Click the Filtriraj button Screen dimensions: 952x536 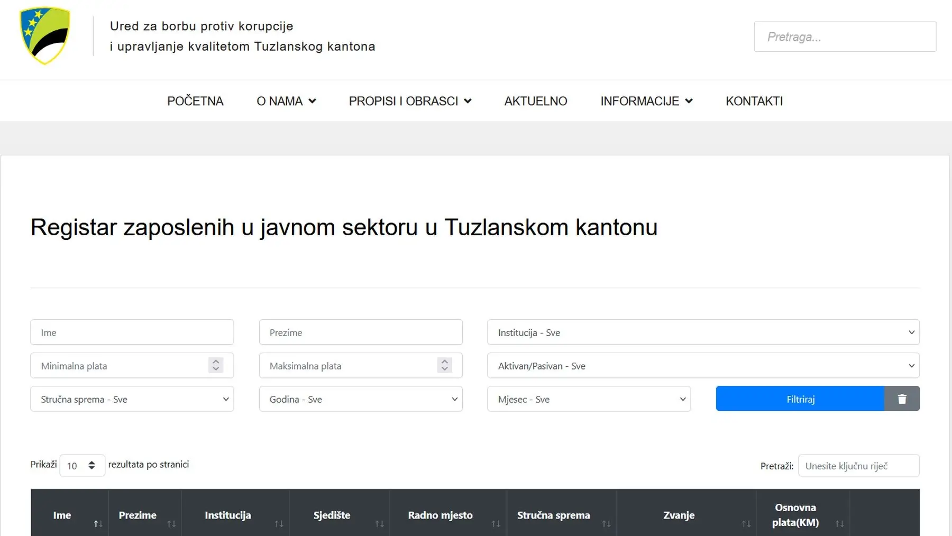pos(800,399)
